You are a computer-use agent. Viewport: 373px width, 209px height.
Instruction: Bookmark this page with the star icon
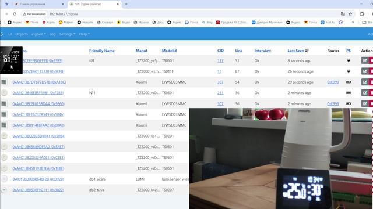350,14
